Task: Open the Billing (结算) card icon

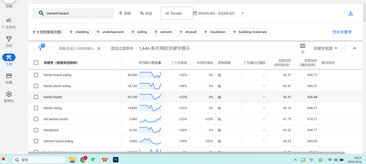Action: click(x=9, y=76)
